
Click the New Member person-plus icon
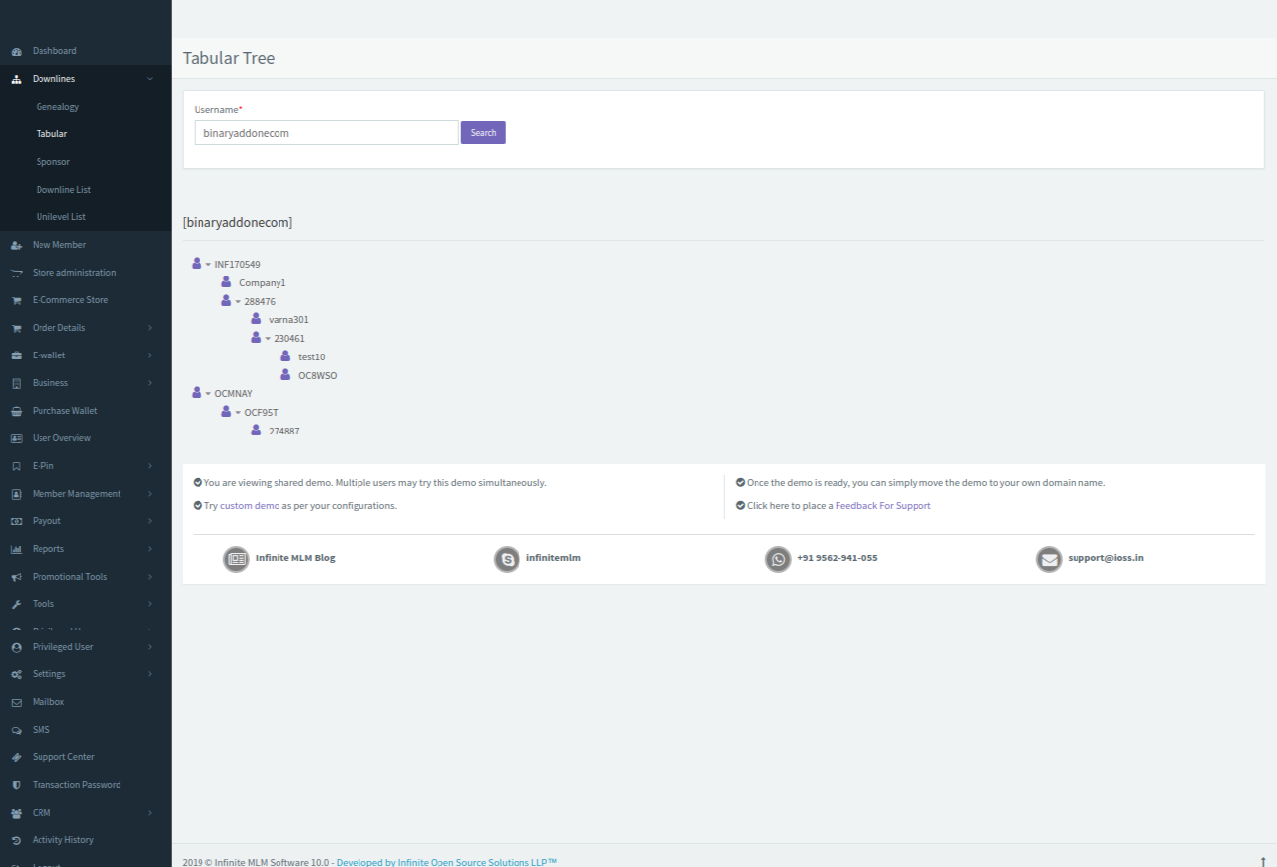(x=15, y=244)
